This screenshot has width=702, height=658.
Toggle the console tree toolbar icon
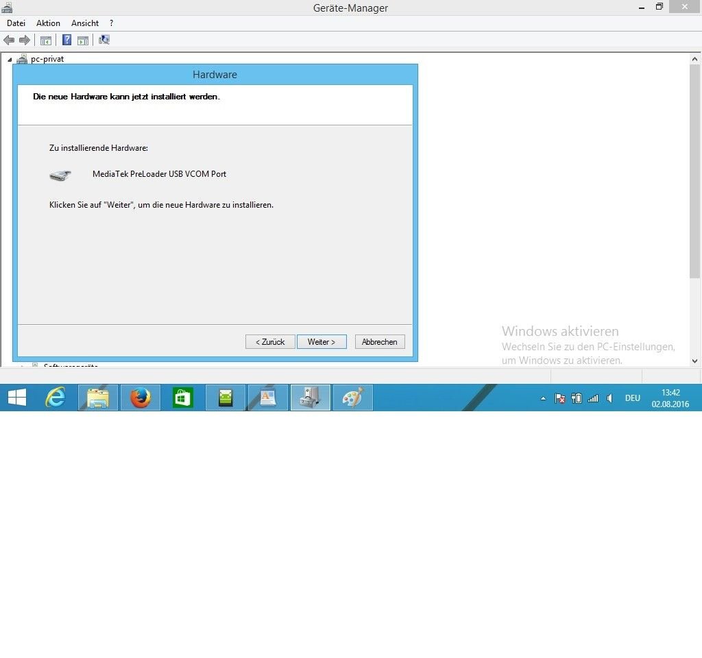point(46,40)
